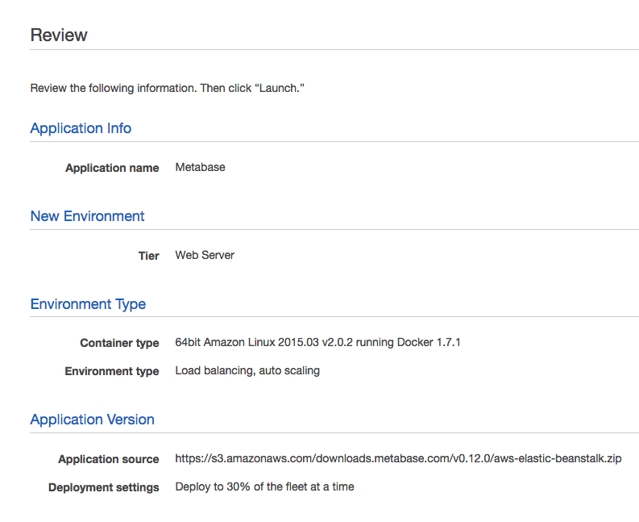Click the Application name label
This screenshot has height=522, width=639.
pos(112,168)
